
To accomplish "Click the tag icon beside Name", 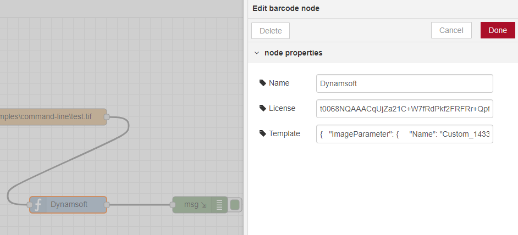I will pos(262,83).
